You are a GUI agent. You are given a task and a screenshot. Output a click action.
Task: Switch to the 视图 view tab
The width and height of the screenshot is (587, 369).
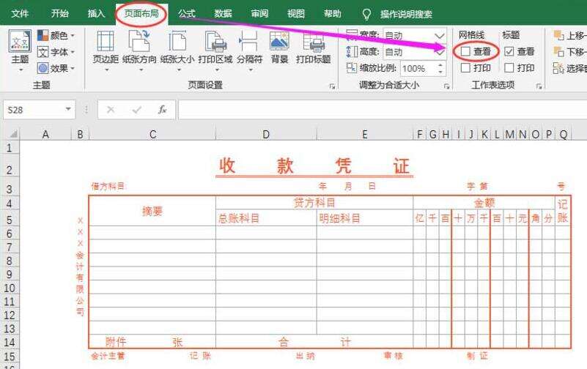296,14
